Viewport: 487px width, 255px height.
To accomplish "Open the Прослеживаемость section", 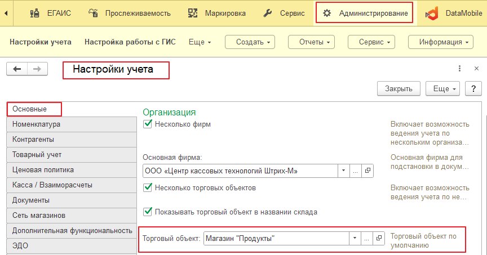I will click(130, 13).
